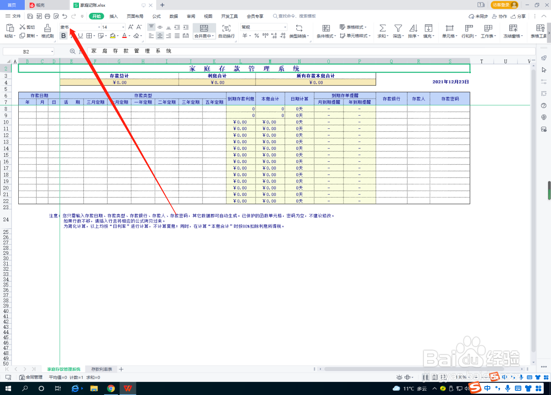The height and width of the screenshot is (395, 551).
Task: Click the AutoSum (求和) sigma icon
Action: click(x=382, y=28)
